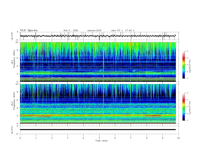201x155 pixels.
Task: Click the ch.2 color scale bar
Action: point(184,107)
